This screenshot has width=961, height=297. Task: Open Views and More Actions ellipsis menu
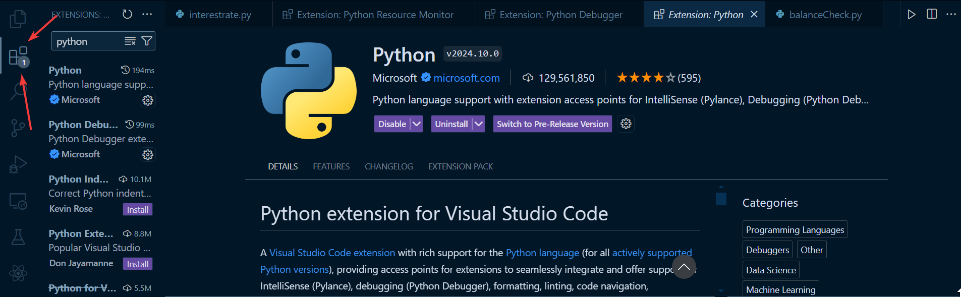pyautogui.click(x=147, y=14)
